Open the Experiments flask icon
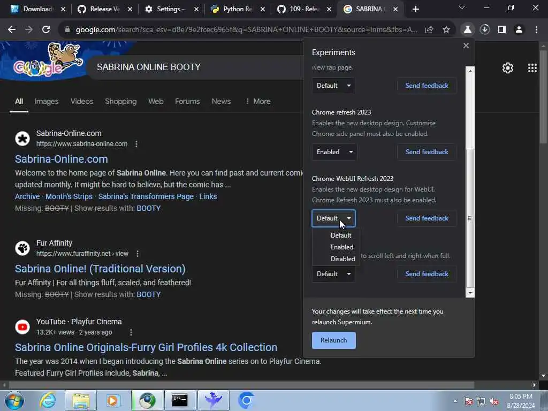 [467, 30]
